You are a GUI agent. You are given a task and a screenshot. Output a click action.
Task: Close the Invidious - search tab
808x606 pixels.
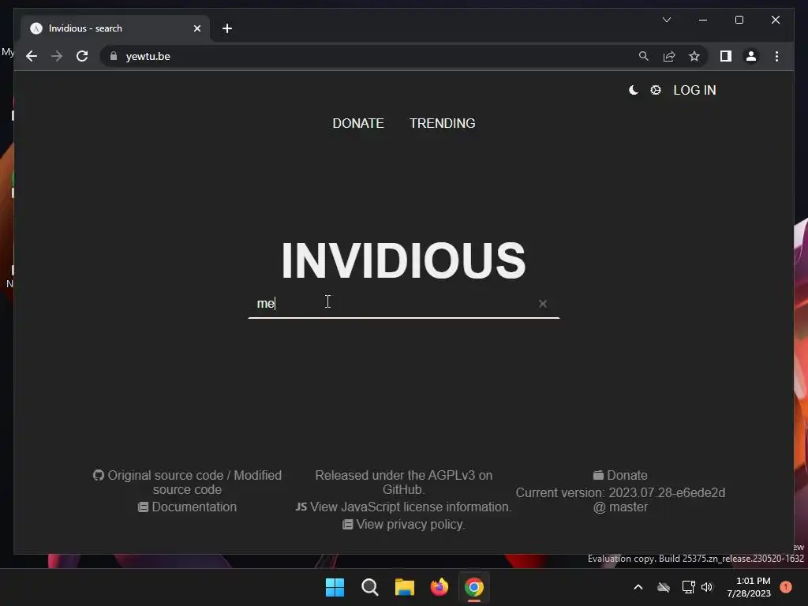pos(196,28)
